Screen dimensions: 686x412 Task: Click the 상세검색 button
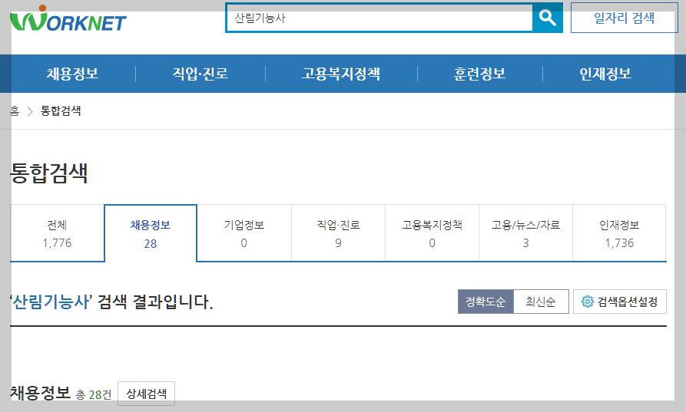(x=147, y=394)
